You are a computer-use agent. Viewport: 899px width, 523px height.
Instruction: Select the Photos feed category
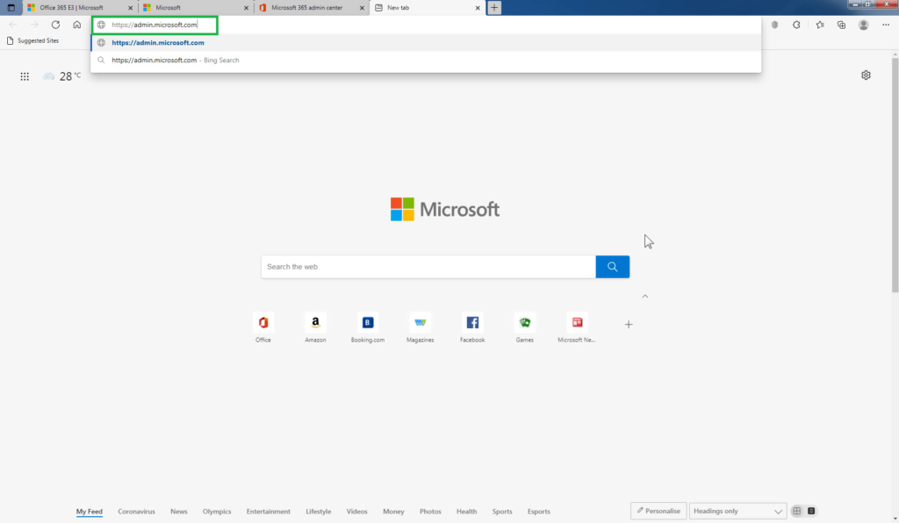click(430, 512)
